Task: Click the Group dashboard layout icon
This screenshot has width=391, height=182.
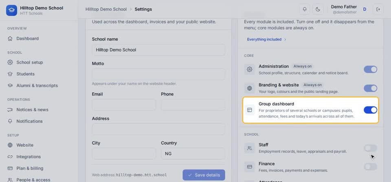Action: (249, 110)
